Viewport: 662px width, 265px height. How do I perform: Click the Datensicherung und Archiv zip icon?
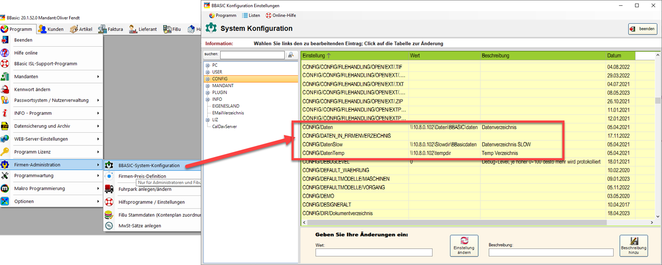click(x=5, y=126)
